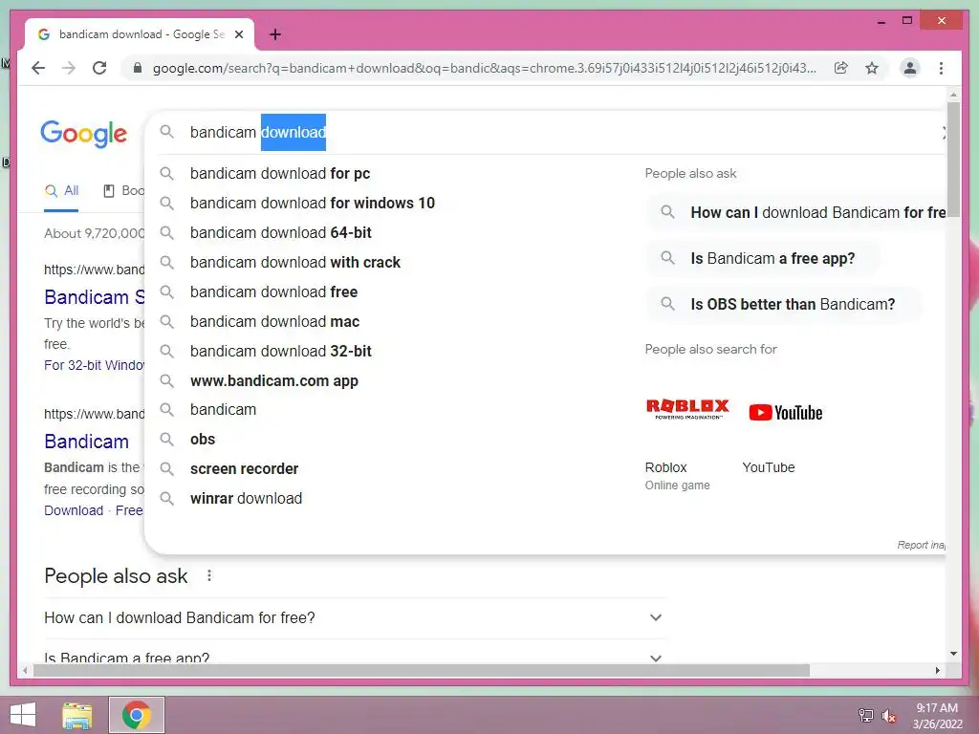The width and height of the screenshot is (979, 734).
Task: Click the magnifier in the search box
Action: pos(166,132)
